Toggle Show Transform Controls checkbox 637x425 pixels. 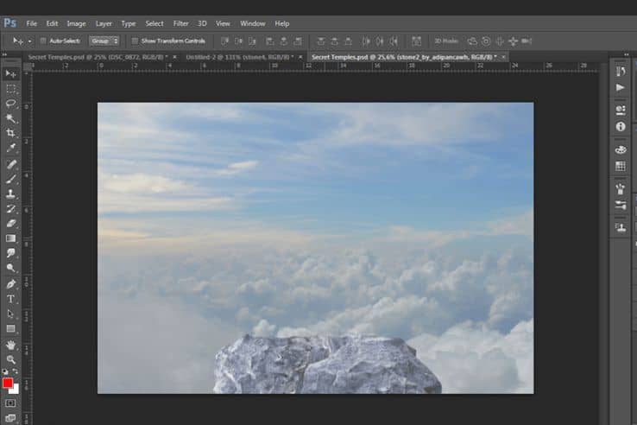click(x=135, y=41)
